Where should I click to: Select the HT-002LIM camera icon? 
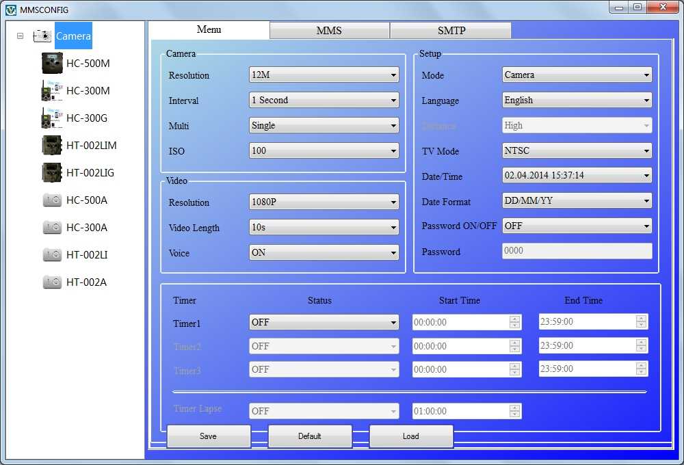[52, 146]
